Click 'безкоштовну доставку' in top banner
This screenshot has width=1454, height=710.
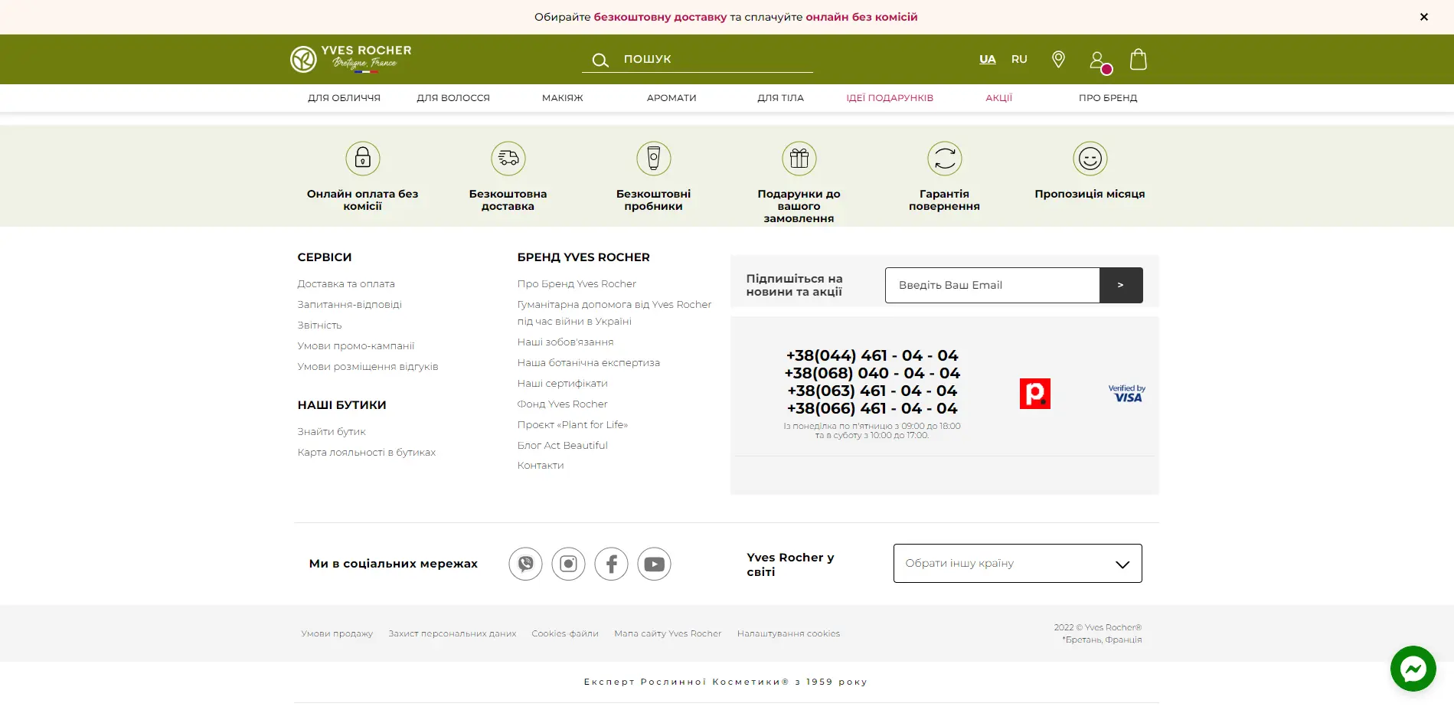point(660,17)
